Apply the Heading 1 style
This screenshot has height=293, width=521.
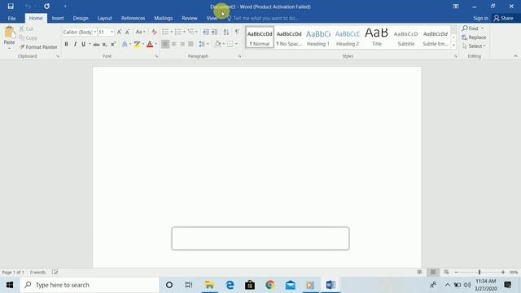point(318,37)
